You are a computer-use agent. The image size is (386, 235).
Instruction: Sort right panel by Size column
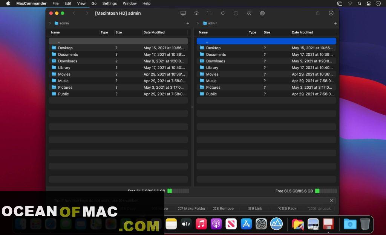(x=267, y=32)
